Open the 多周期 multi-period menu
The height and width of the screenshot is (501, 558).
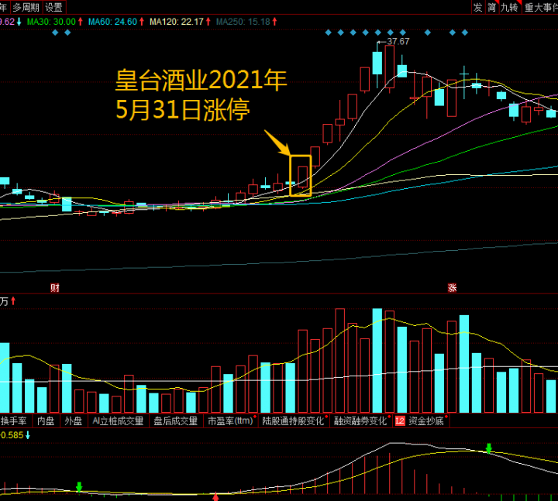[x=25, y=7]
